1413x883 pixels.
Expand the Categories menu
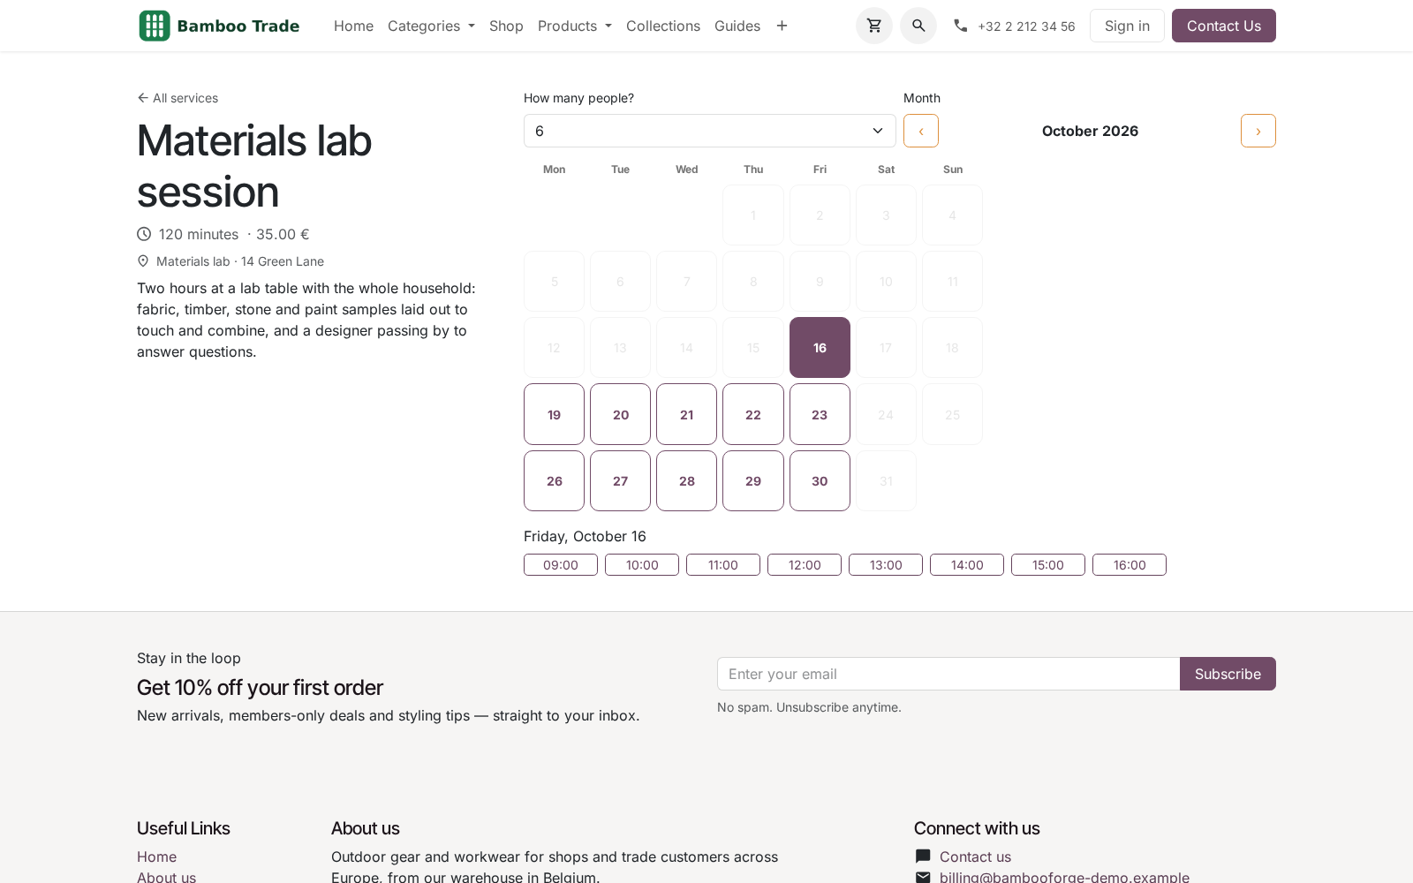[x=431, y=26]
